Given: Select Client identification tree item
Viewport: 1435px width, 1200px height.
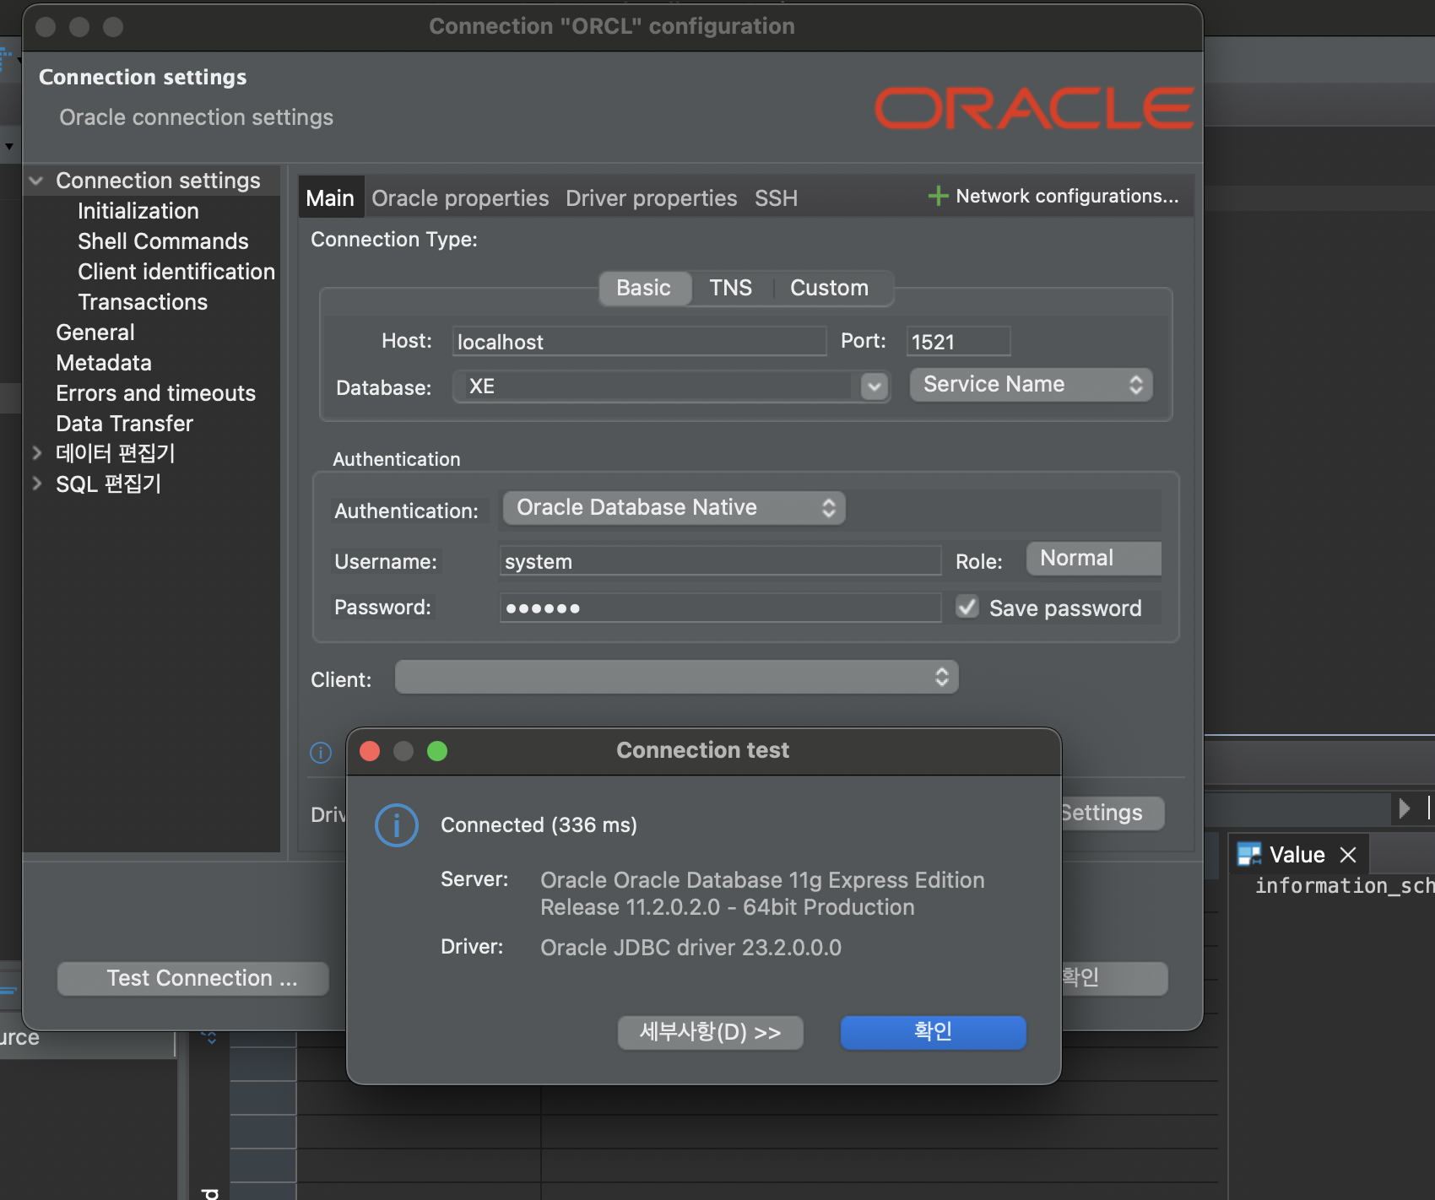Looking at the screenshot, I should tap(176, 272).
